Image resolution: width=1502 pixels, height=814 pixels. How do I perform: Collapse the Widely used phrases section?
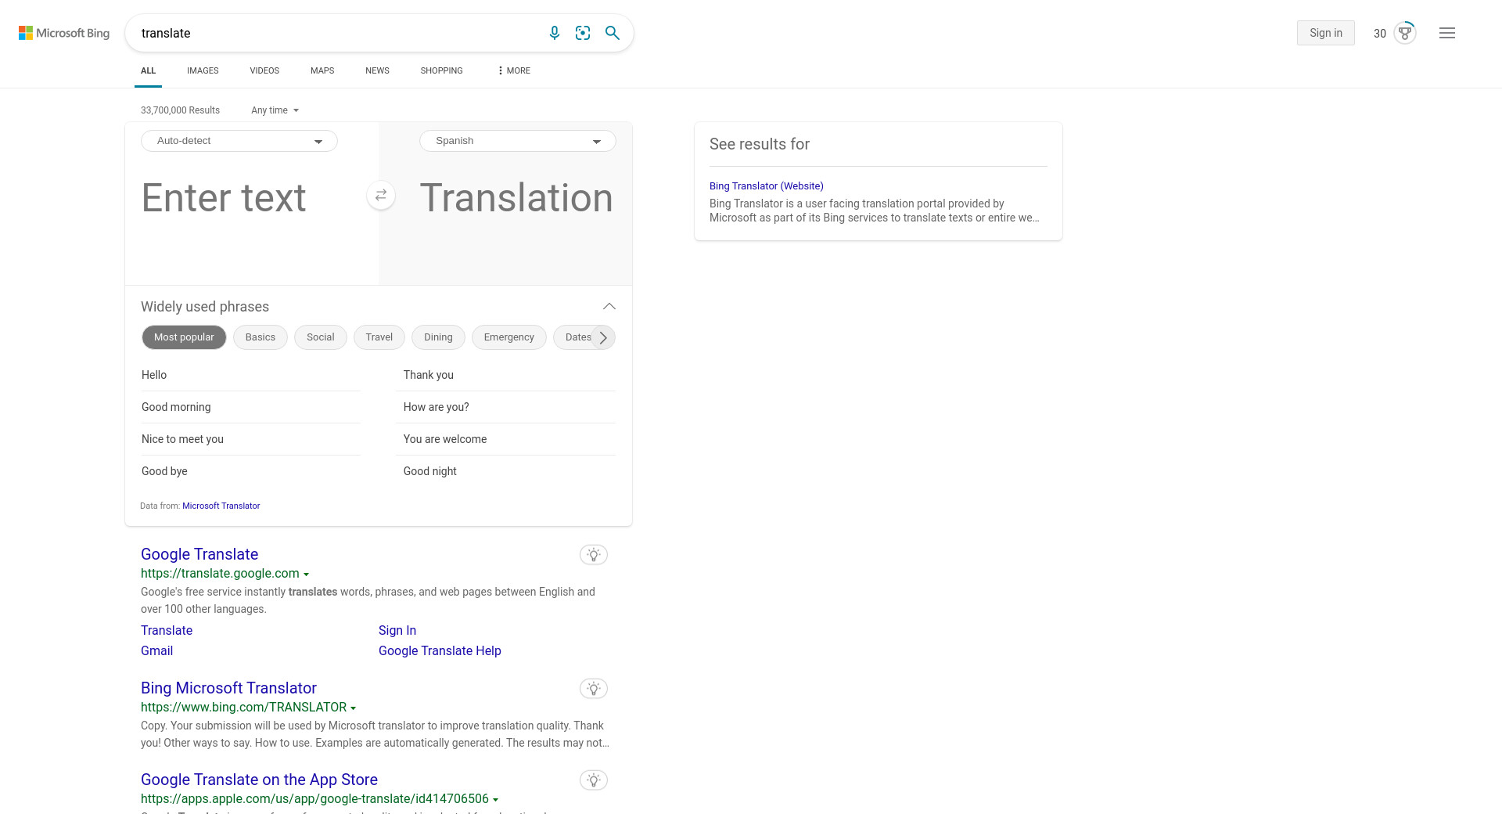(x=609, y=307)
